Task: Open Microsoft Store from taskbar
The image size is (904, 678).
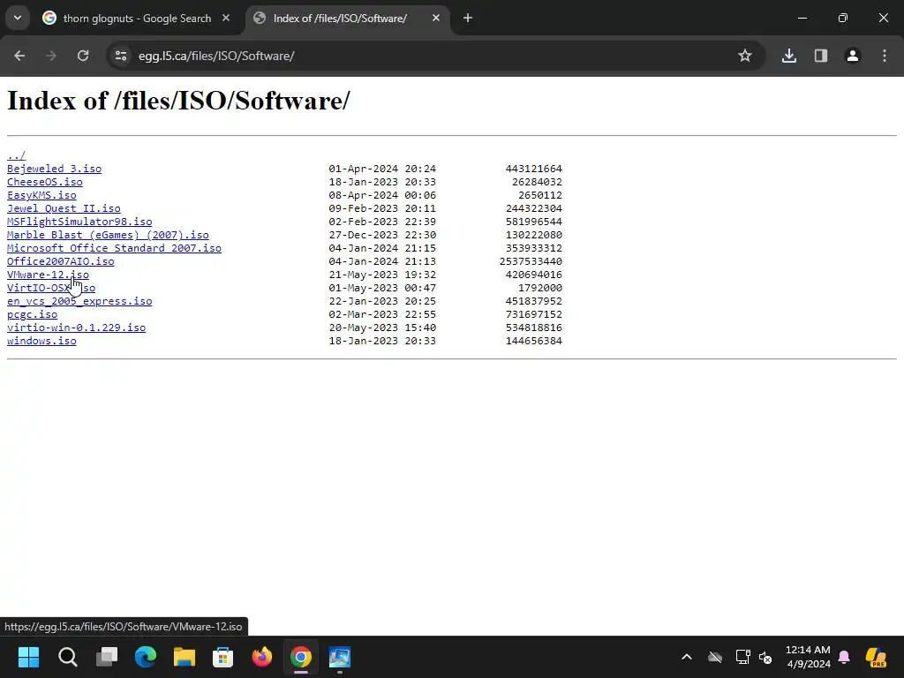Action: [x=223, y=657]
